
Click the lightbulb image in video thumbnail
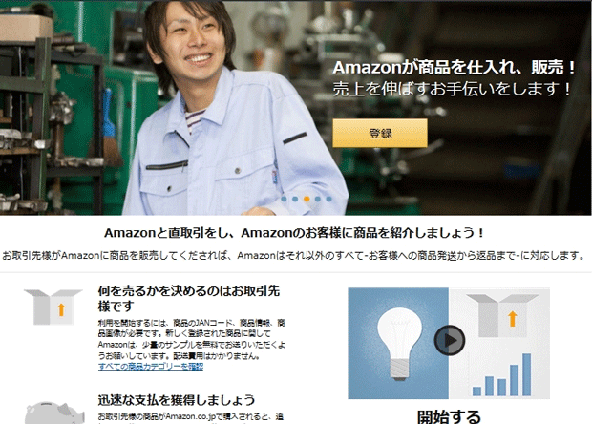click(399, 343)
